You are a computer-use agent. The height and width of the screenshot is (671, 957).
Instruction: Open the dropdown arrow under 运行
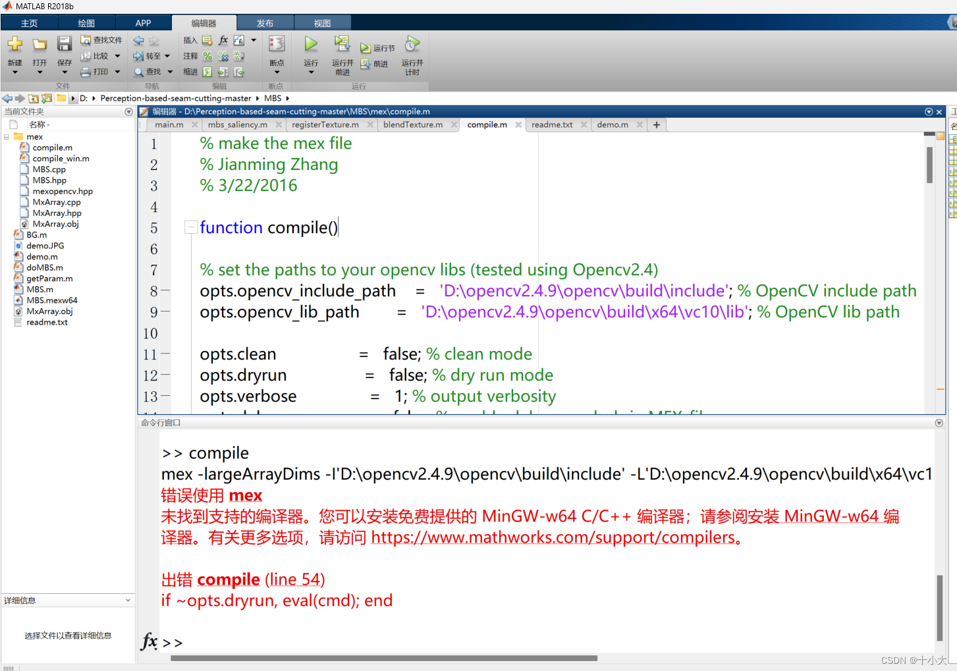tap(311, 72)
